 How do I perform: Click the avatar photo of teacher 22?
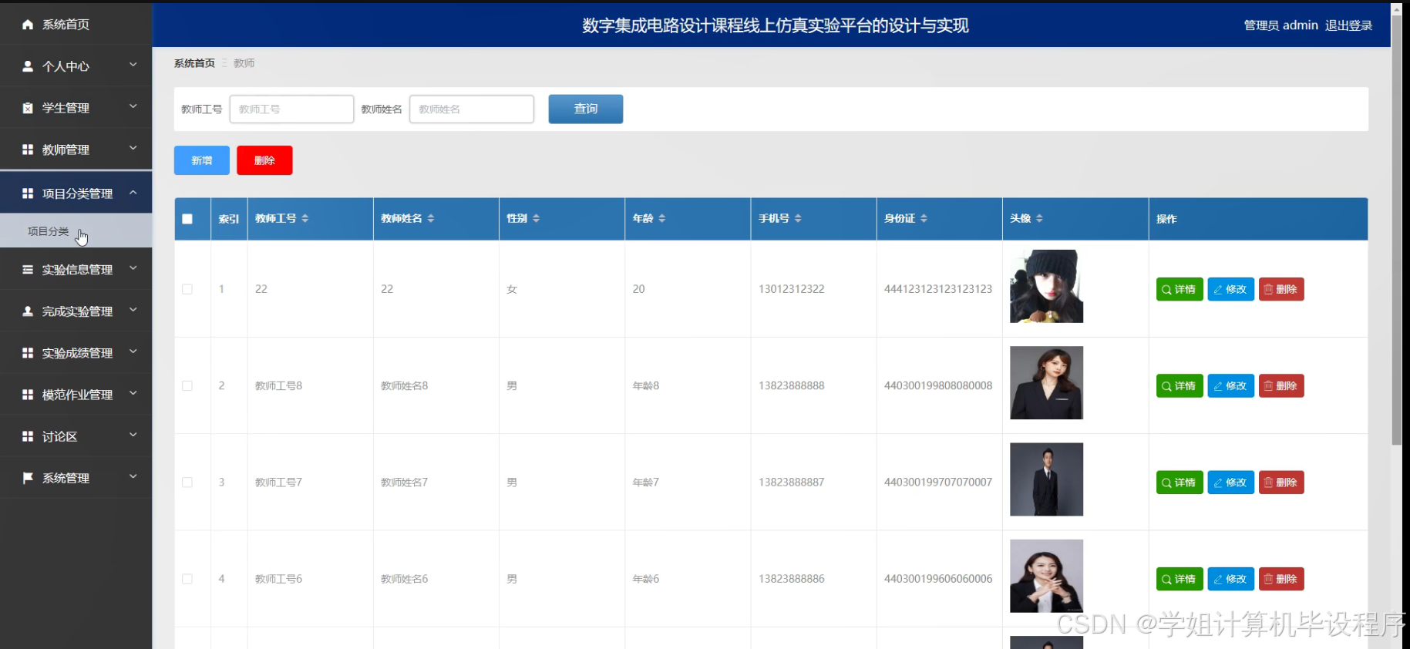coord(1046,286)
